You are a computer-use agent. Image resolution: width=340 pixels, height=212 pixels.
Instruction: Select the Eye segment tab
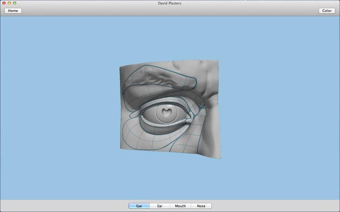(x=139, y=206)
